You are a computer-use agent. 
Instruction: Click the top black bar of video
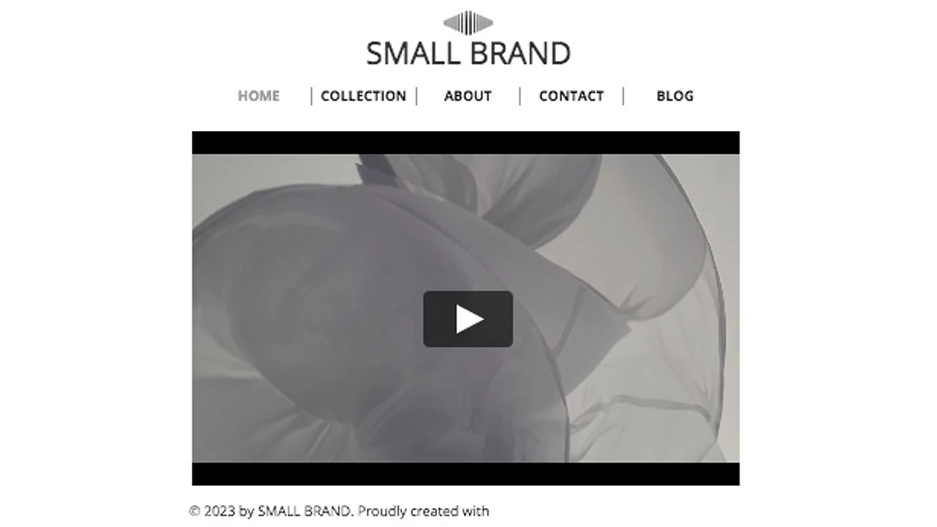[x=466, y=142]
